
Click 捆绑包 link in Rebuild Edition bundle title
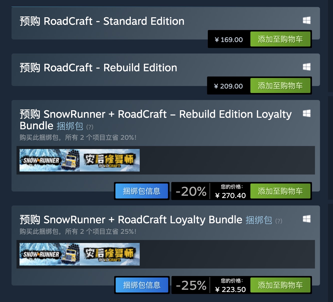(70, 126)
